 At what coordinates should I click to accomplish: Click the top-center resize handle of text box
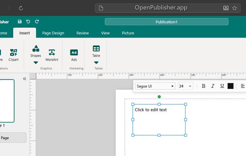(159, 104)
